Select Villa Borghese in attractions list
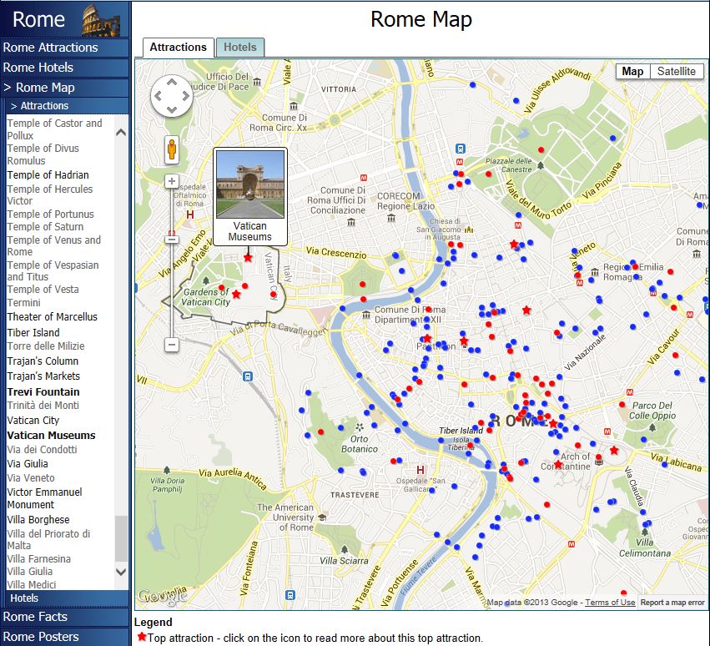The height and width of the screenshot is (646, 710). 38,520
